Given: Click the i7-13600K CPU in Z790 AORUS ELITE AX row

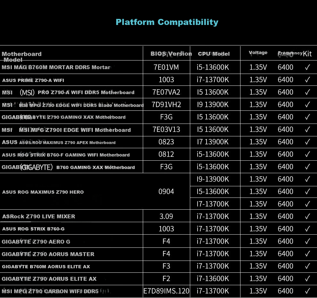Looking at the screenshot, I should tap(213, 278).
